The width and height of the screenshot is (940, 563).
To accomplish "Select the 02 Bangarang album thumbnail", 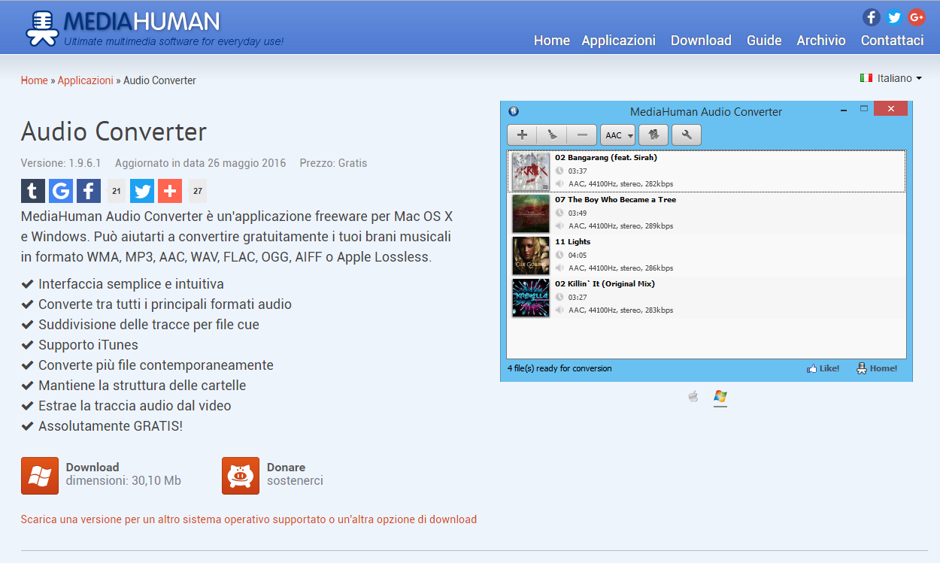I will pyautogui.click(x=531, y=171).
